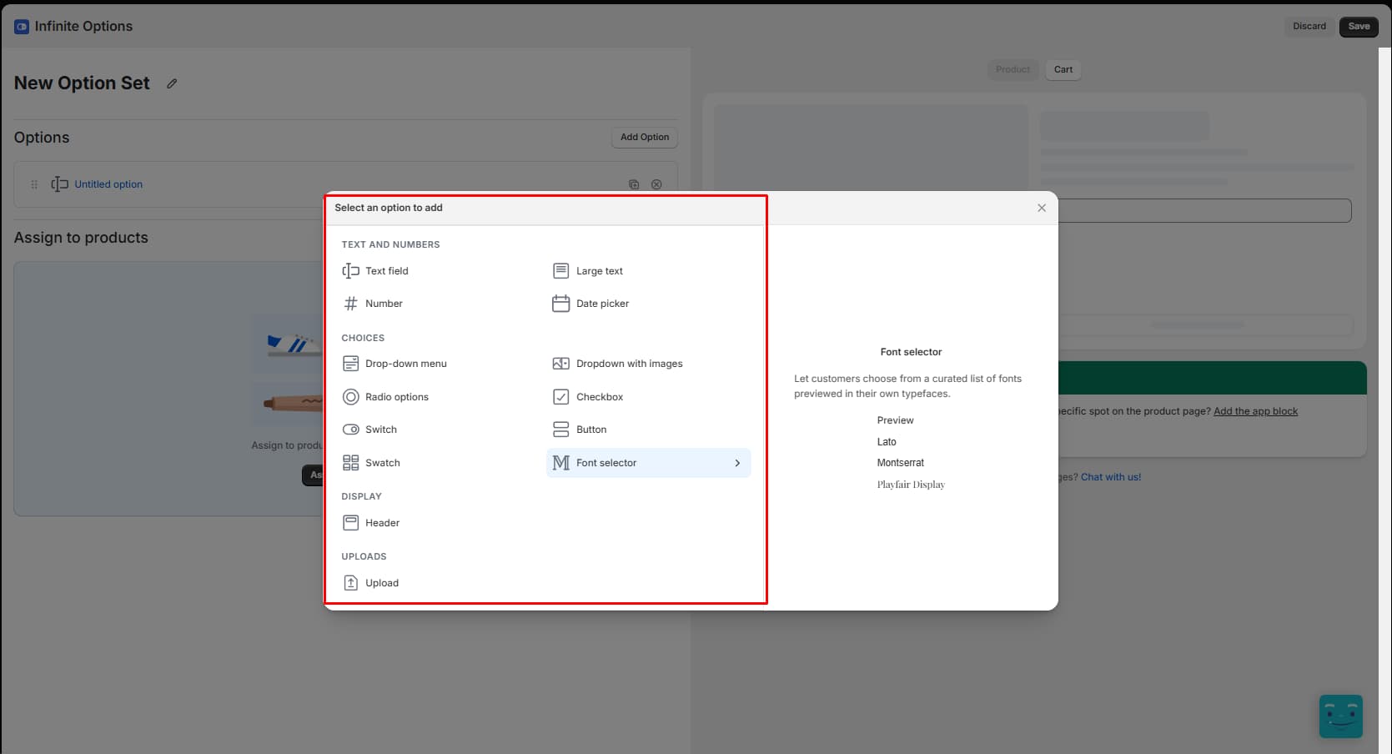Click the Large text option icon
Screen dimensions: 1392x754
(561, 271)
